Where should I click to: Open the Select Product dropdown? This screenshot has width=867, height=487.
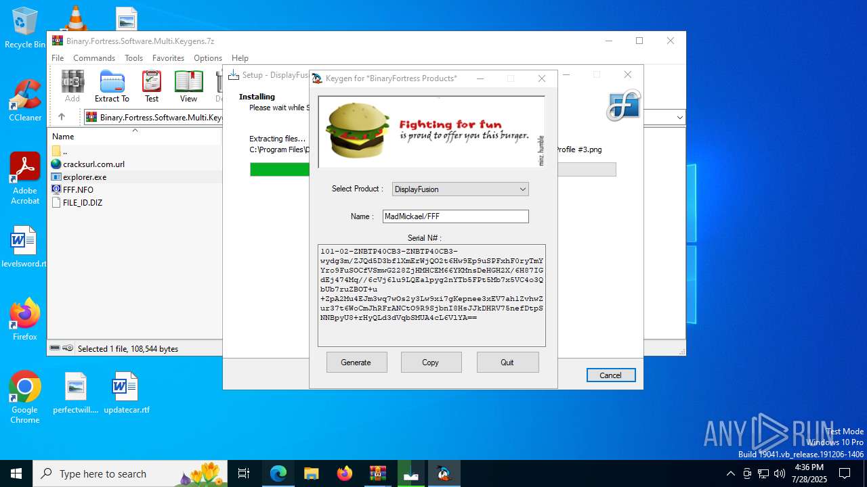coord(460,189)
